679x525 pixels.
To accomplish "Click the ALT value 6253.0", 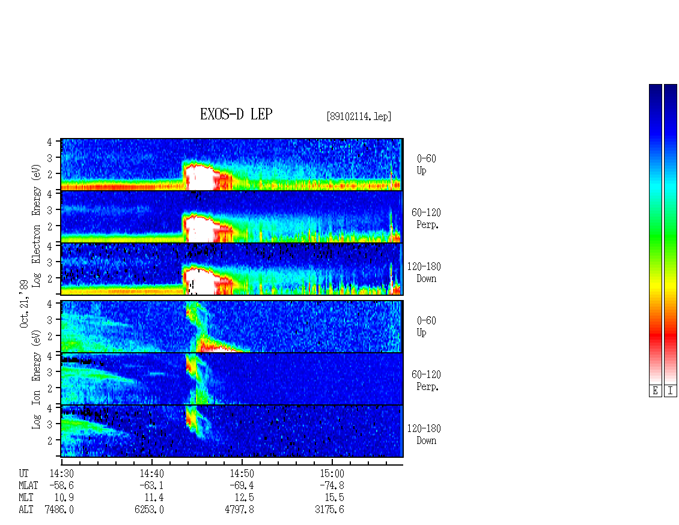I will click(149, 510).
